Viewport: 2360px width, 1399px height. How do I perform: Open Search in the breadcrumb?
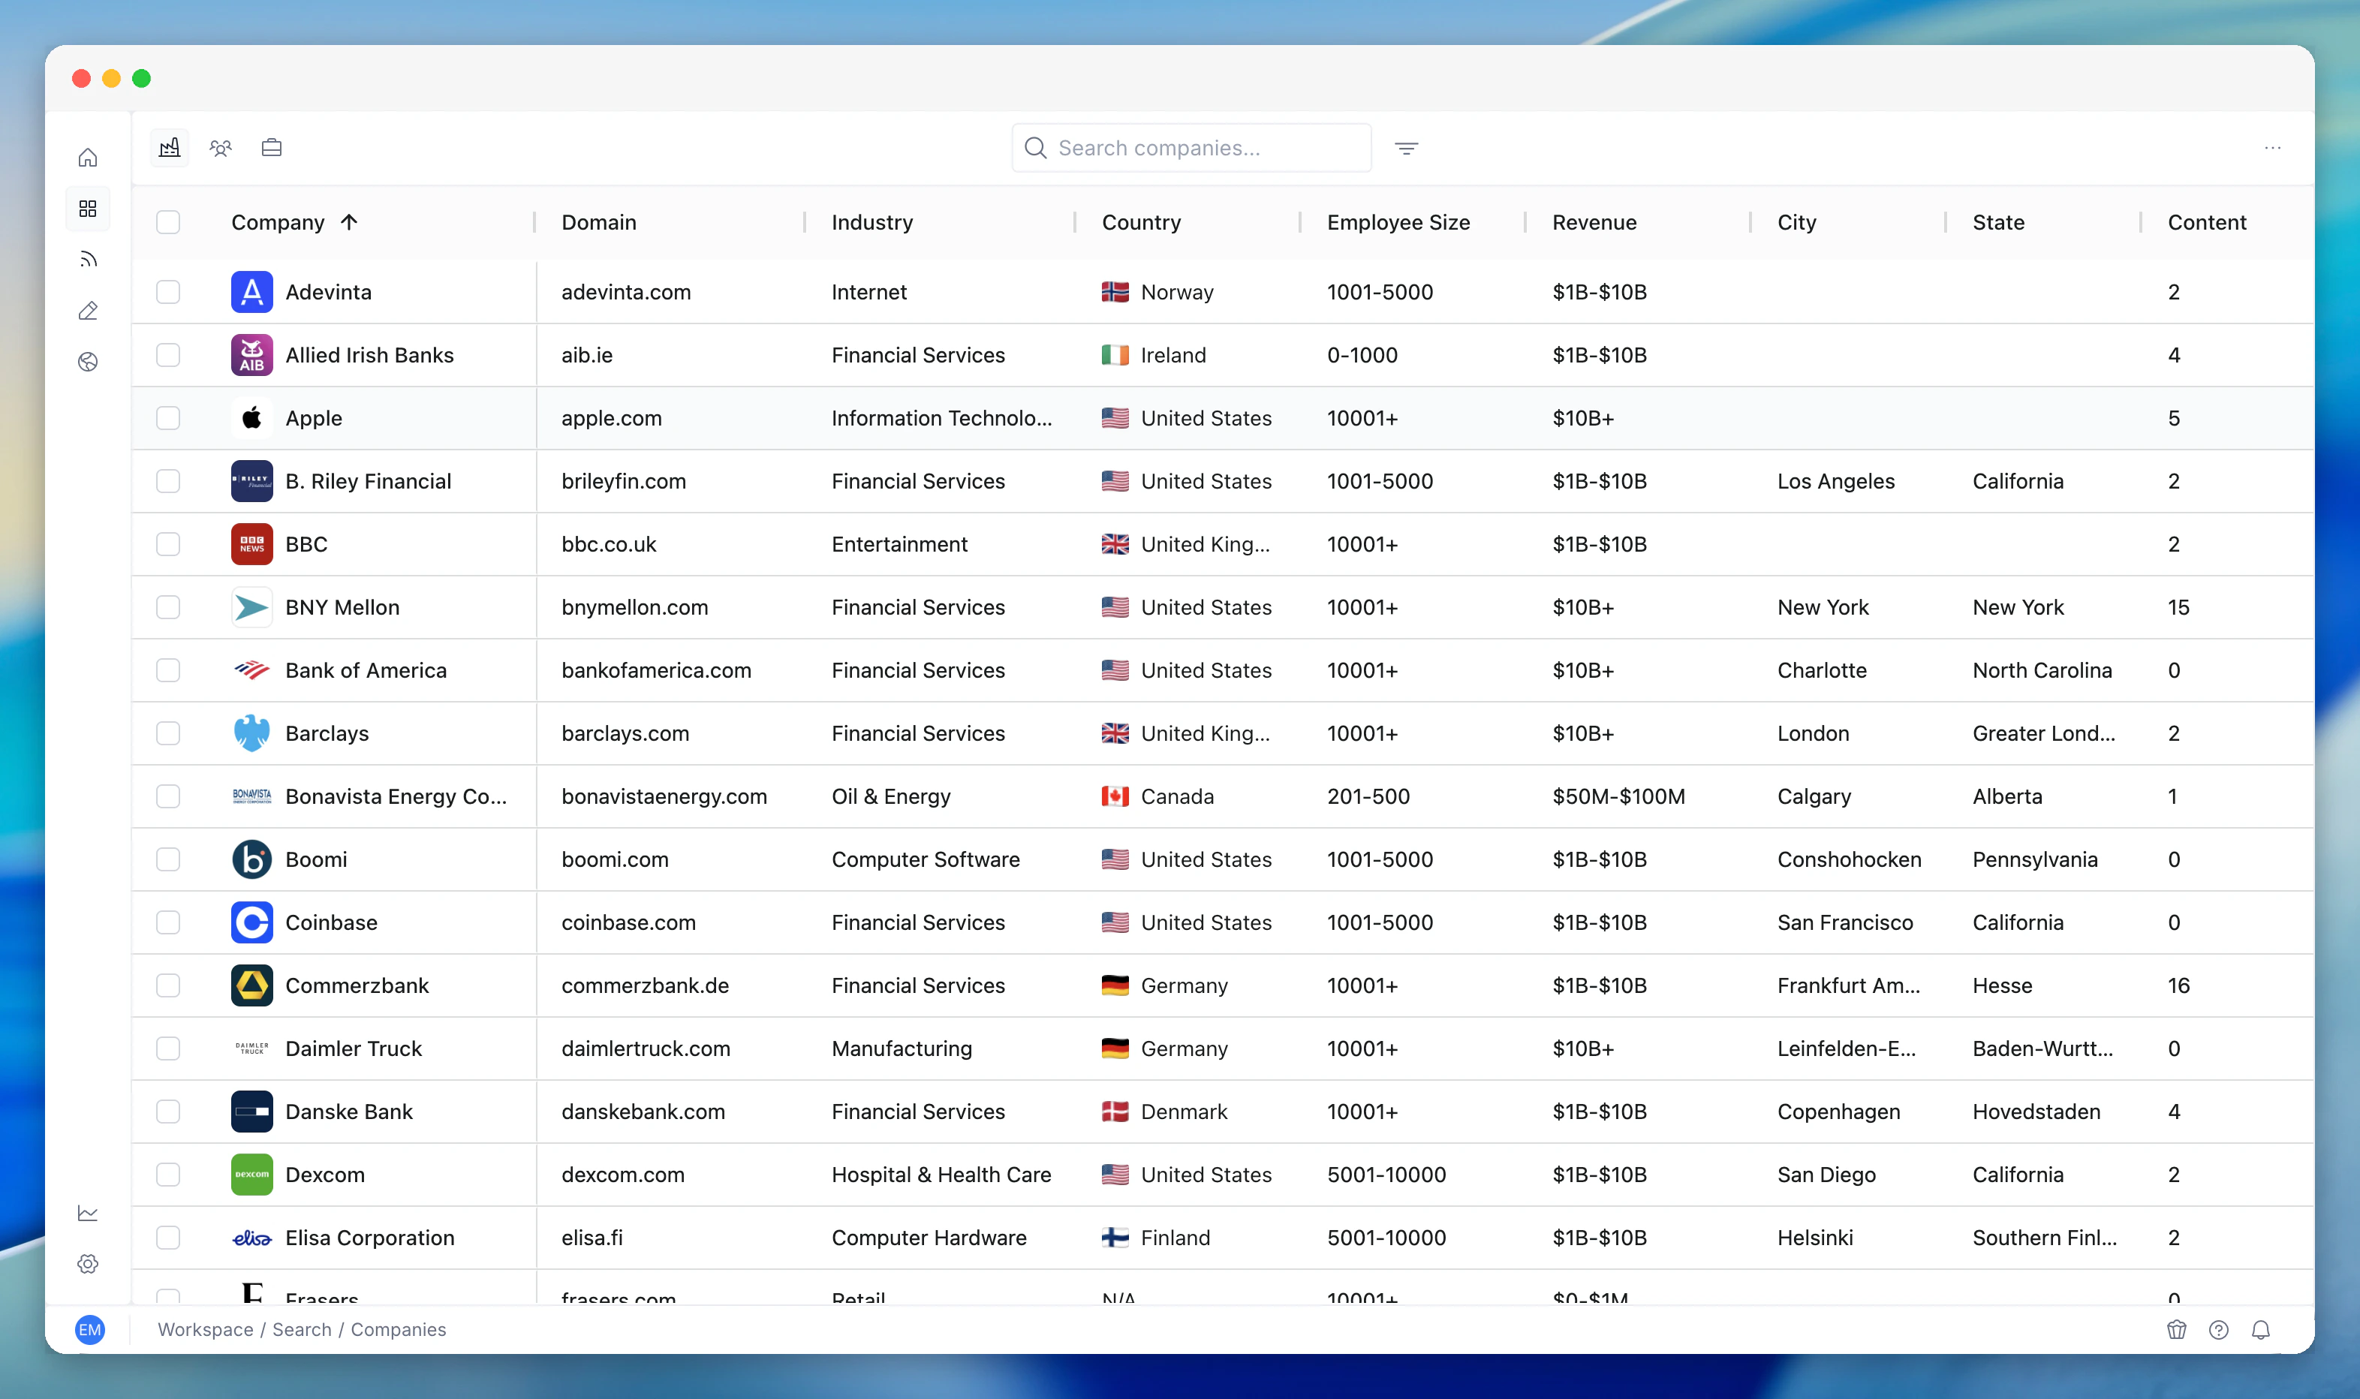coord(302,1329)
